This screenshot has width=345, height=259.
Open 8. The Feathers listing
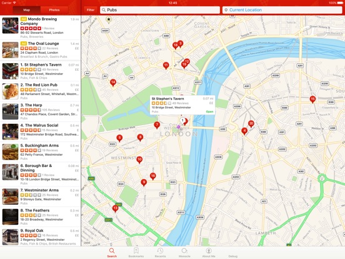click(x=40, y=217)
